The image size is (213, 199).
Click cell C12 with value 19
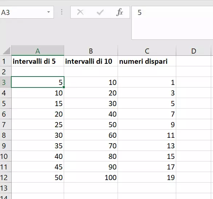pos(147,177)
